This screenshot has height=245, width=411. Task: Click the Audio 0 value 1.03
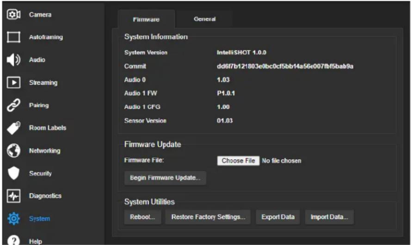click(x=223, y=80)
